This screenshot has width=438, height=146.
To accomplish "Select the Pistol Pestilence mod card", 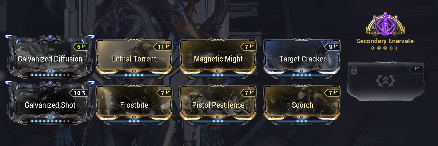I will [x=218, y=104].
